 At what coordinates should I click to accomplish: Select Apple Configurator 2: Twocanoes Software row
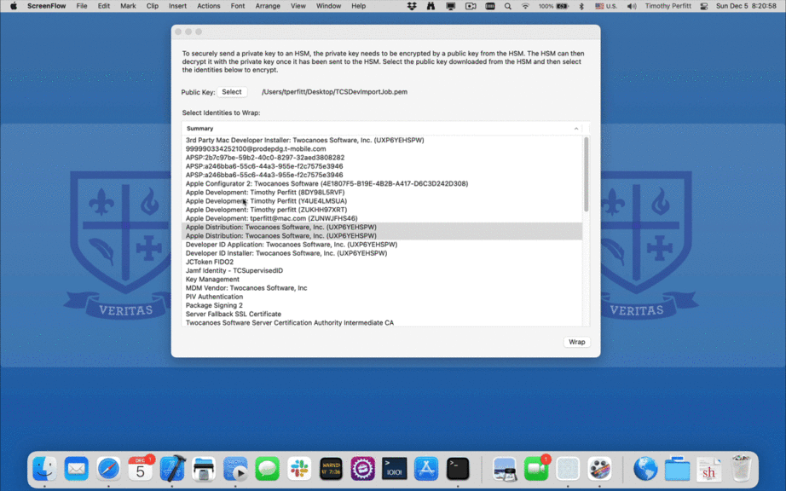click(x=383, y=184)
